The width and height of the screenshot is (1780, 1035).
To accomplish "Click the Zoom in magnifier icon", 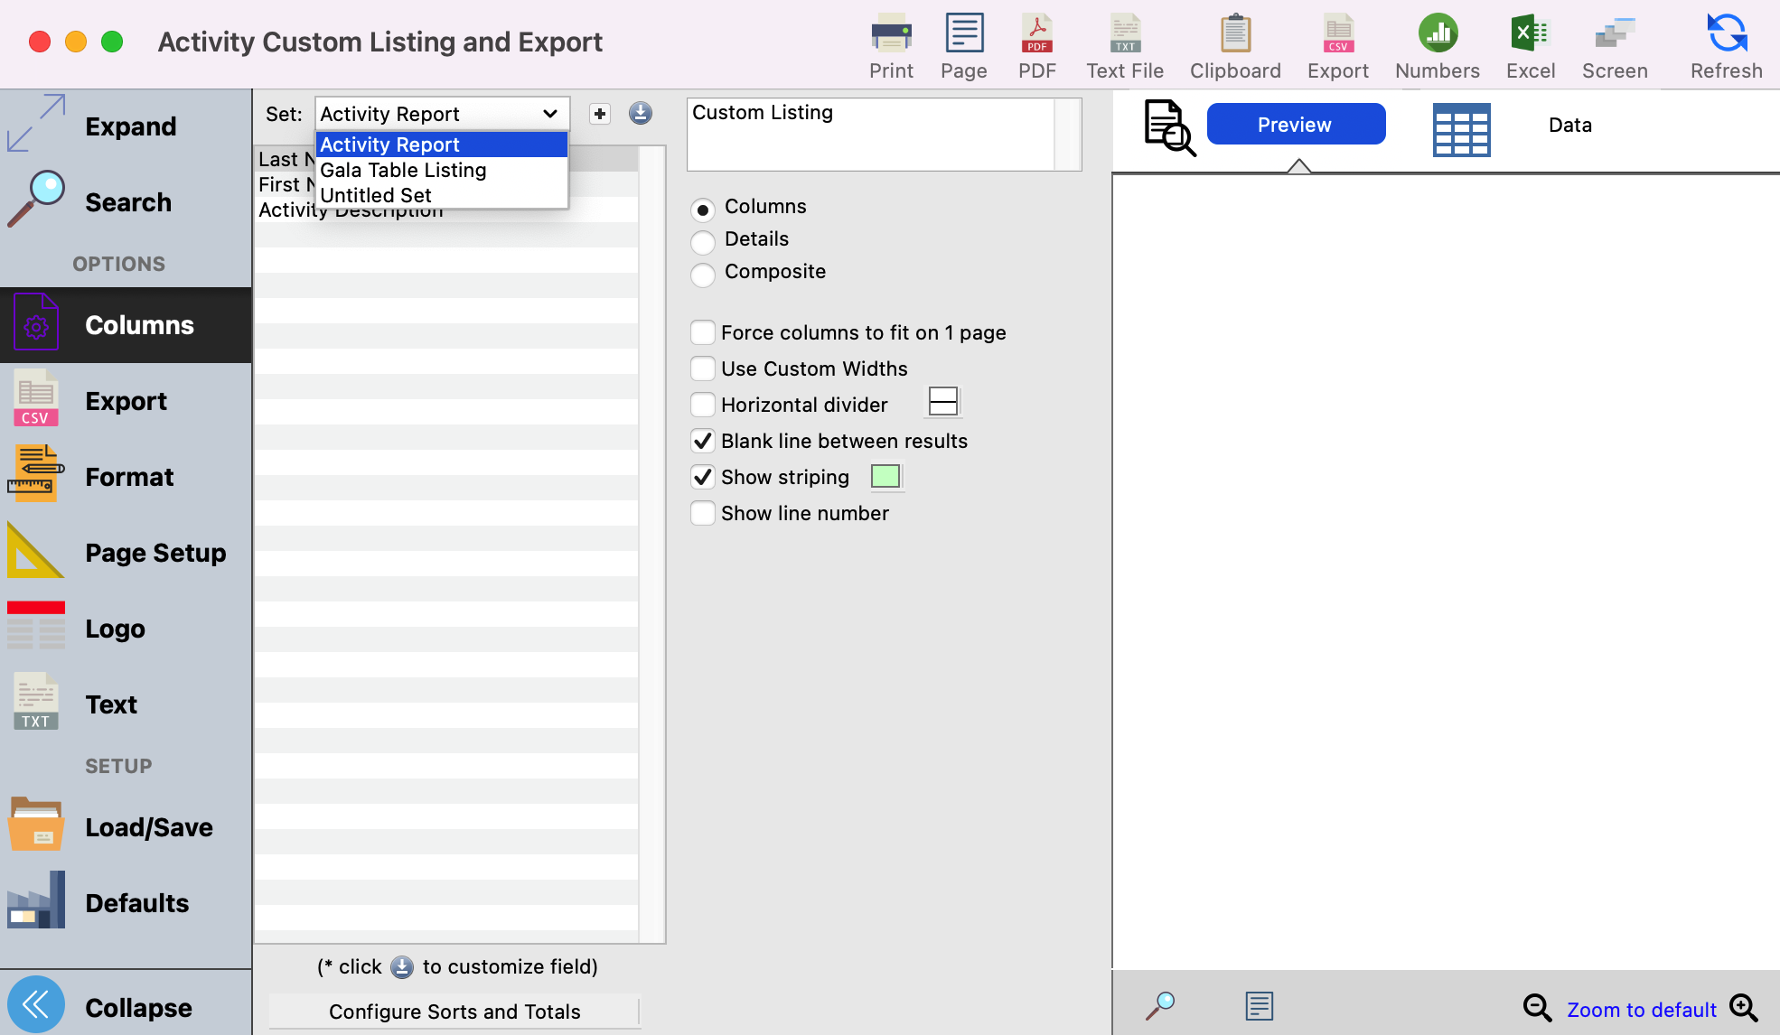I will pyautogui.click(x=1743, y=1008).
